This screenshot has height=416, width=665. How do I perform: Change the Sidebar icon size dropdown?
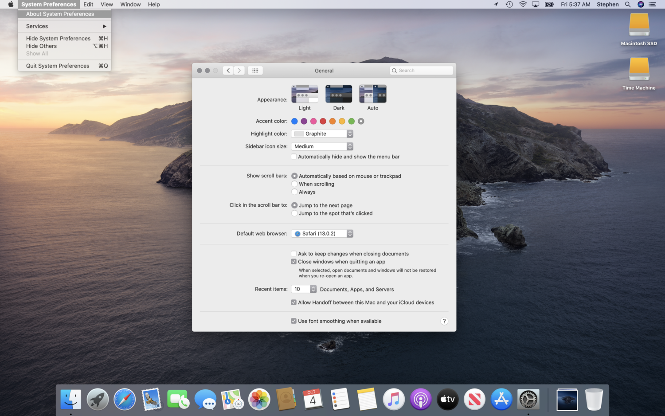click(x=322, y=146)
